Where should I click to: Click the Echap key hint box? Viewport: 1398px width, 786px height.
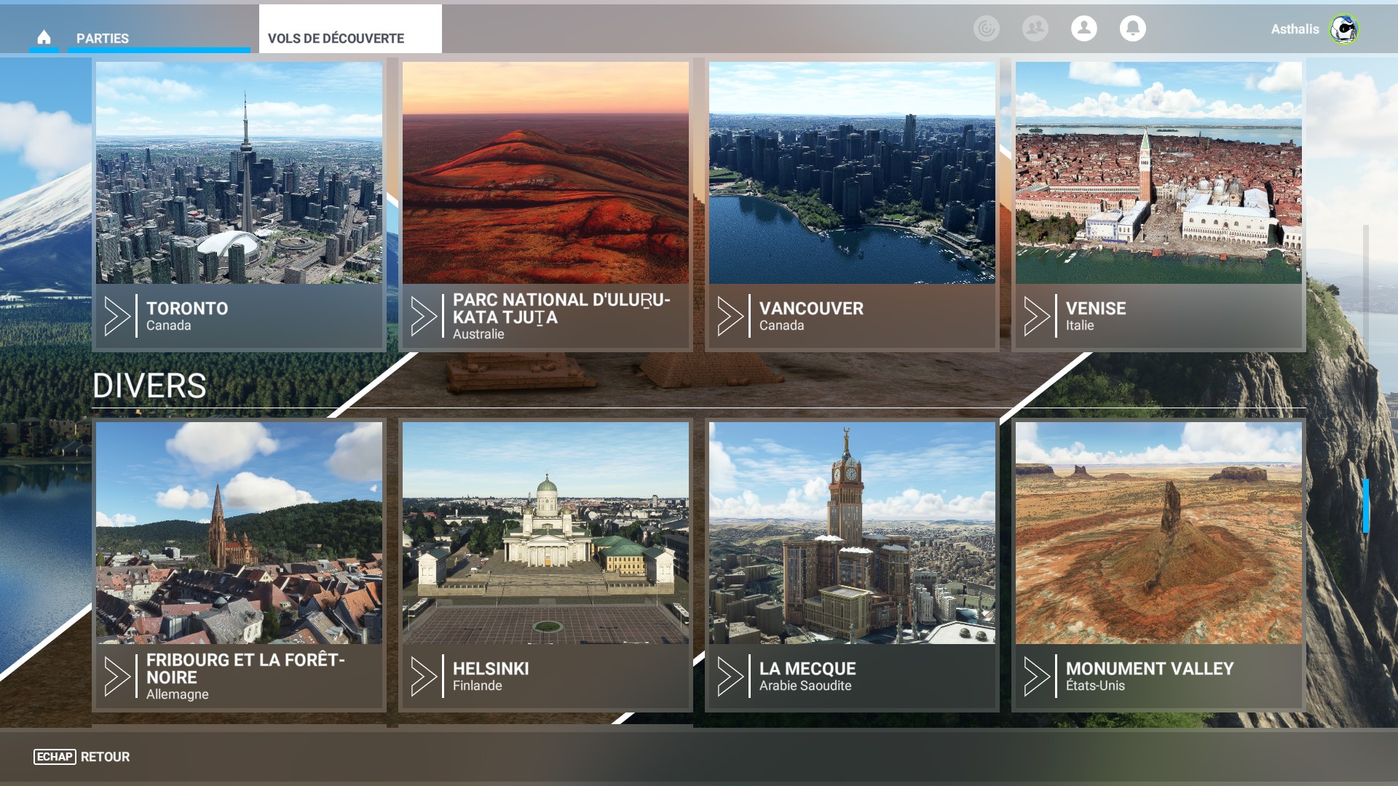pyautogui.click(x=54, y=757)
